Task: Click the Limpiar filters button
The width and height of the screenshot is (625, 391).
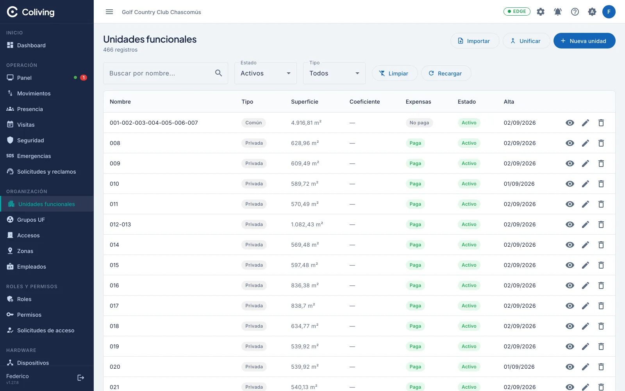Action: [395, 73]
